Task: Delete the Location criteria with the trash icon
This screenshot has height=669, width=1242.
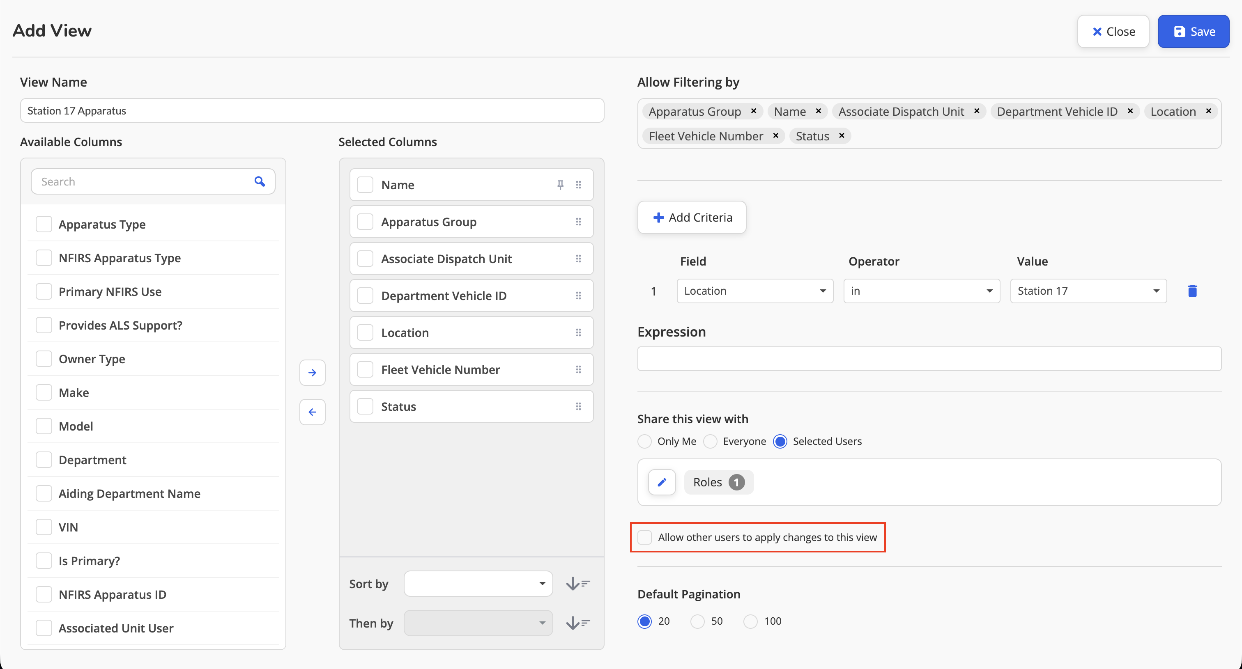Action: point(1192,291)
